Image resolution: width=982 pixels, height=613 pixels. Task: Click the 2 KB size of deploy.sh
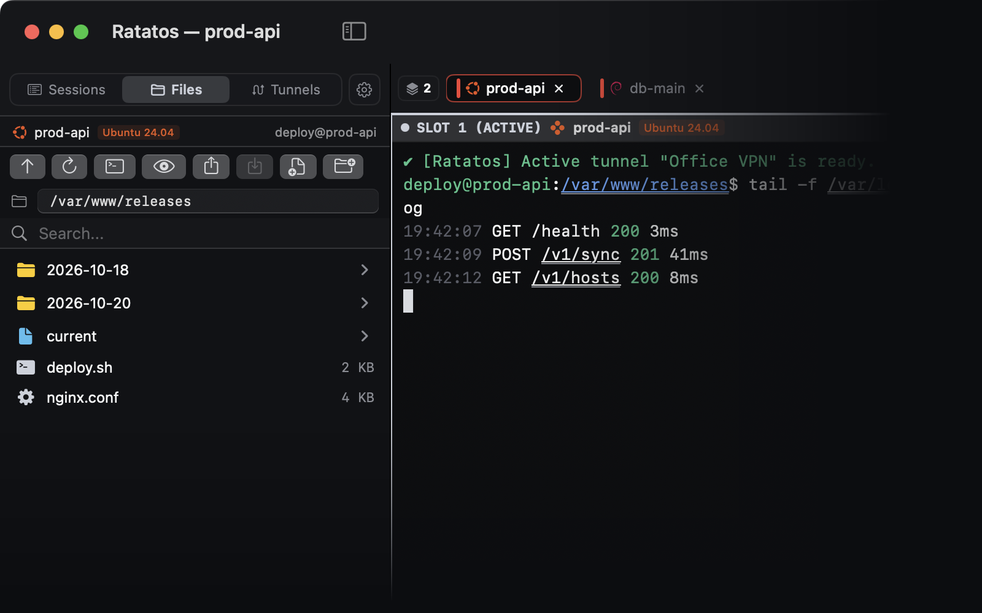click(358, 367)
